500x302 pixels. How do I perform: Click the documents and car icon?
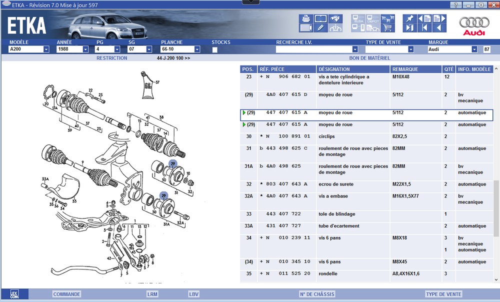[373, 28]
